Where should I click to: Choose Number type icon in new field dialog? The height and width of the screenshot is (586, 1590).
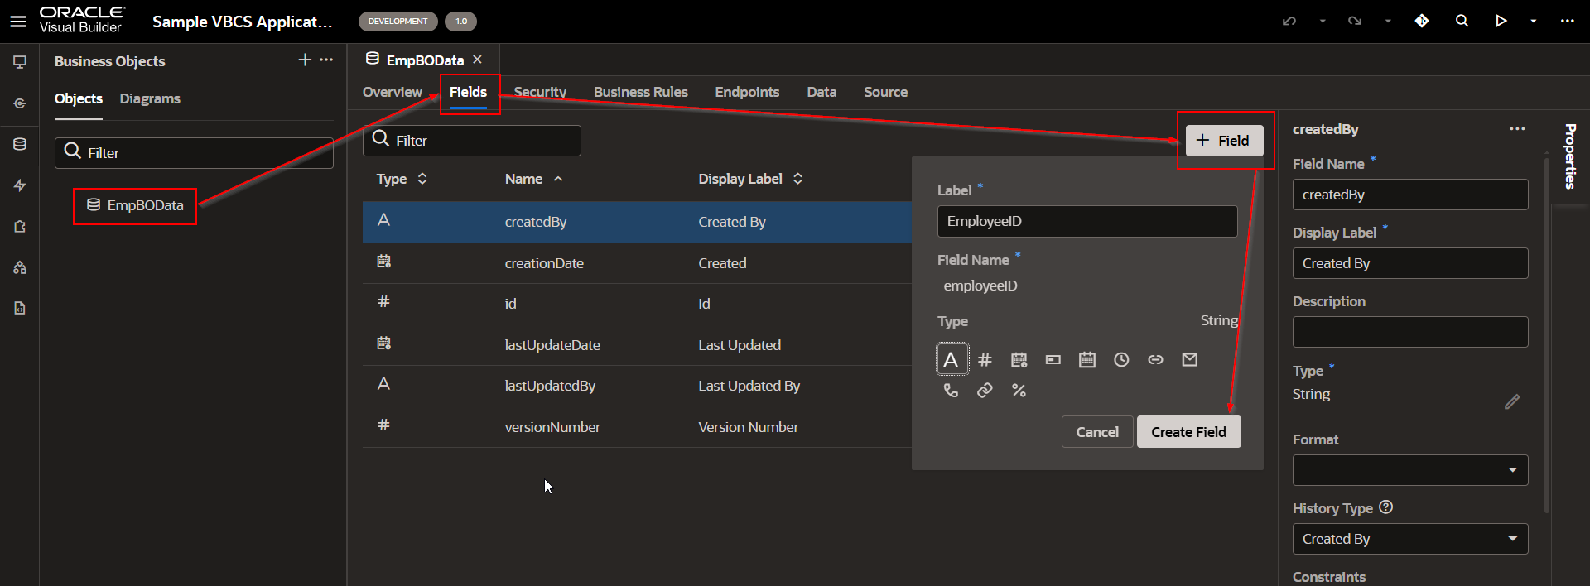[x=985, y=359]
